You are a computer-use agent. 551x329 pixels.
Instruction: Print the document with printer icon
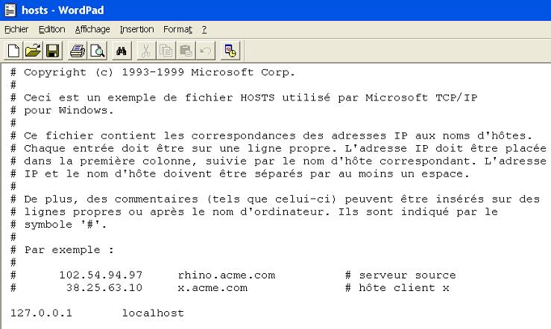point(78,51)
